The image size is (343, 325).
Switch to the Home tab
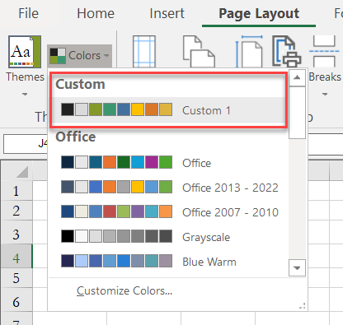click(96, 13)
